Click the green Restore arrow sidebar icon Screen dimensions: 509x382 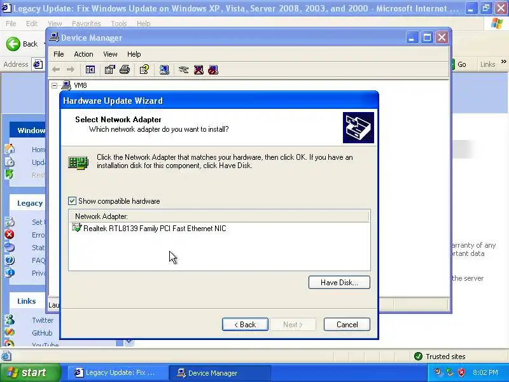click(9, 174)
